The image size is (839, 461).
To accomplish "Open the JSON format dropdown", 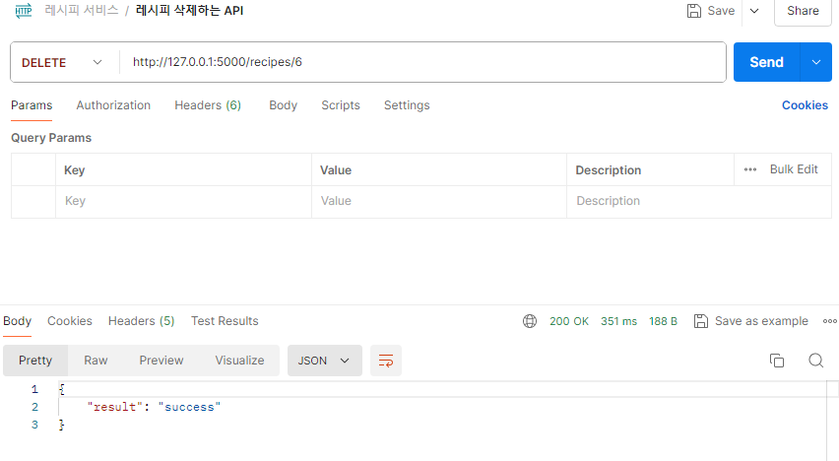I will point(325,361).
